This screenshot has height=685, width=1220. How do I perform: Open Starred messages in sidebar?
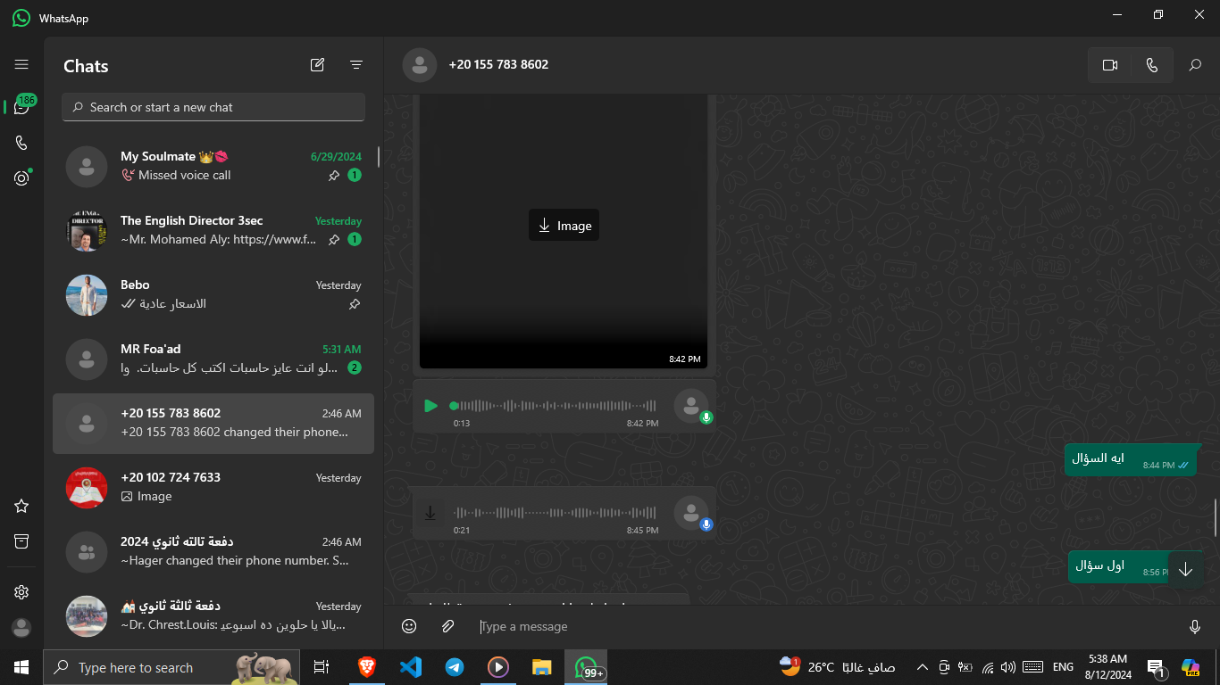pos(21,506)
